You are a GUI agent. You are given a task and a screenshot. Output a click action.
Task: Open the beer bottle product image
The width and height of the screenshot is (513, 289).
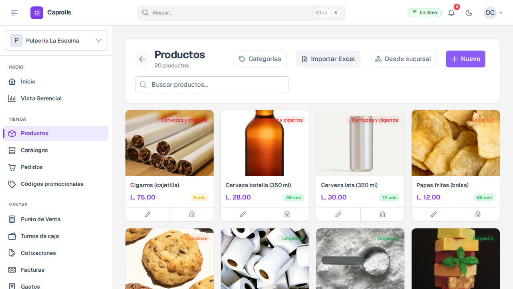(265, 143)
